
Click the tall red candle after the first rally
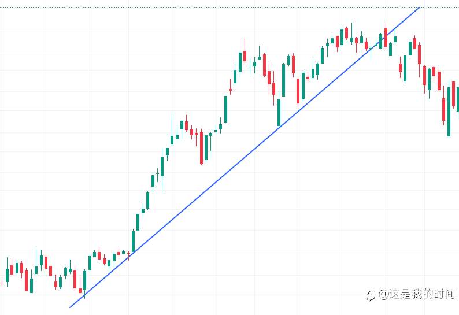(201, 148)
